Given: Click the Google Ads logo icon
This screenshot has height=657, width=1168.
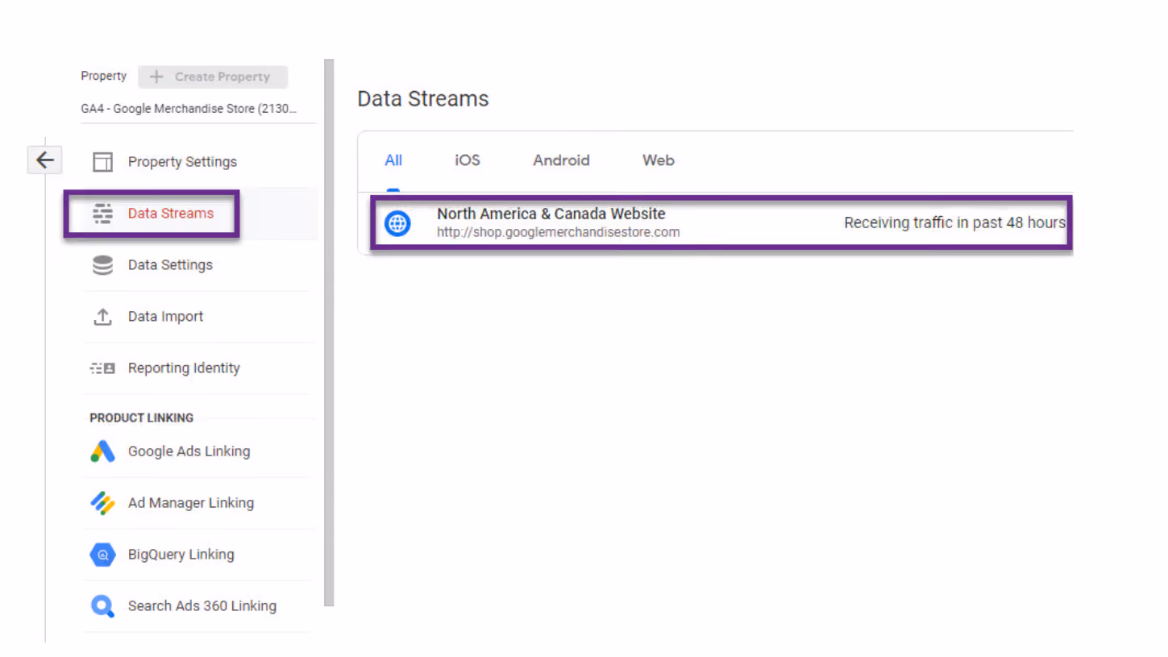Looking at the screenshot, I should (102, 451).
